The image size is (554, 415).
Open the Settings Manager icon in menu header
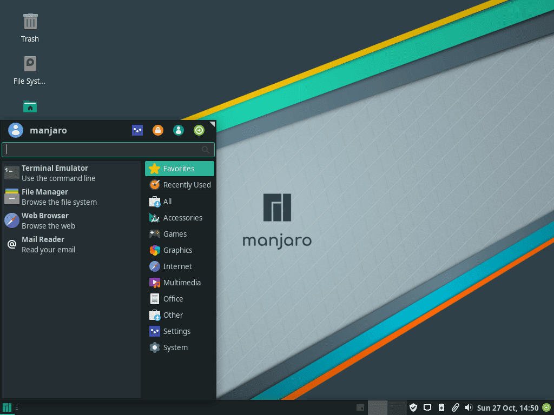point(137,130)
